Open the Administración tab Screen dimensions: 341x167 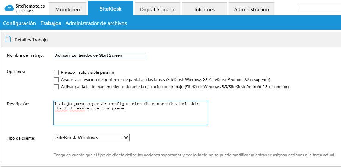click(252, 10)
